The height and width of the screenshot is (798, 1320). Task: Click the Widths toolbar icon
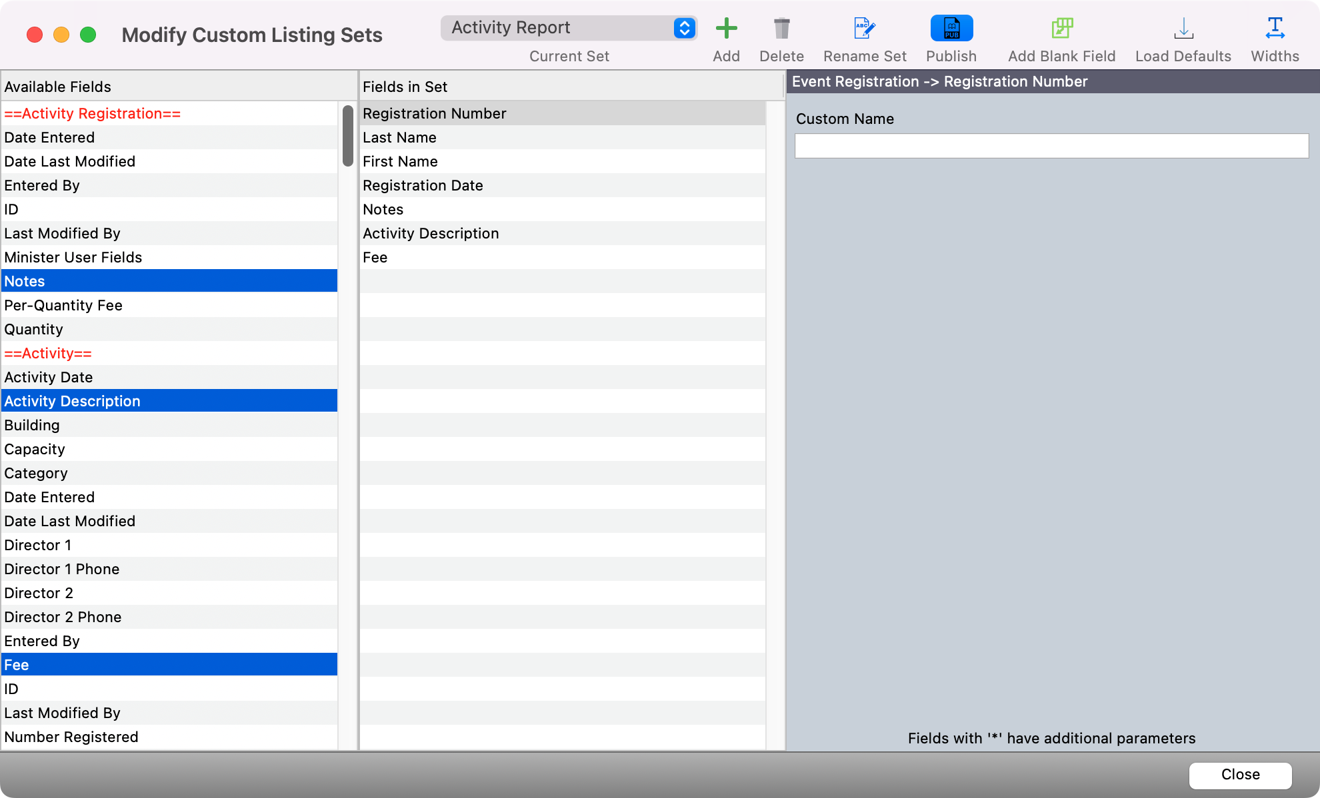point(1275,29)
